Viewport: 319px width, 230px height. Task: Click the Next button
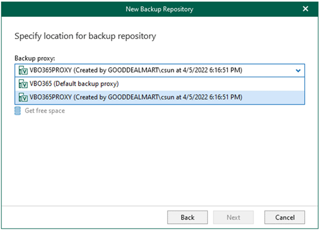pyautogui.click(x=233, y=217)
